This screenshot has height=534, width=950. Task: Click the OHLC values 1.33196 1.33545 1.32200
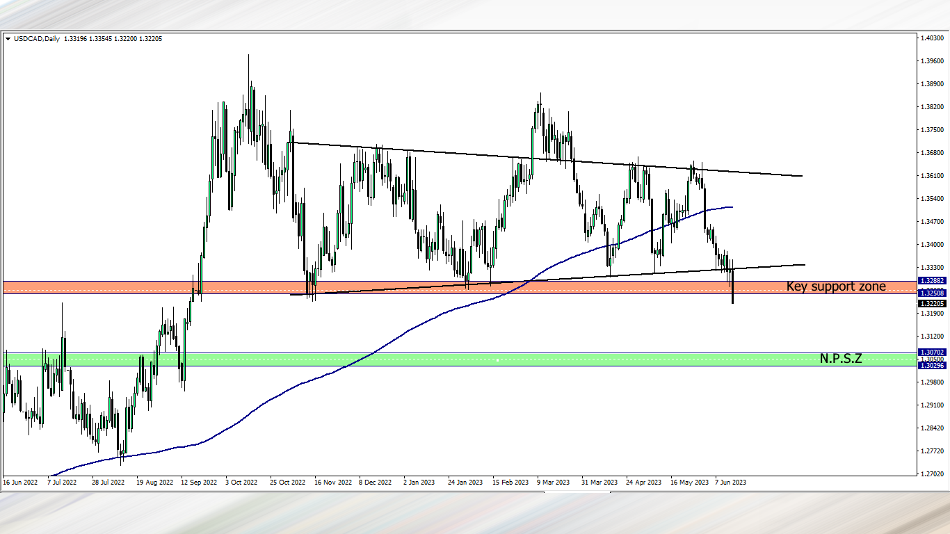point(102,39)
